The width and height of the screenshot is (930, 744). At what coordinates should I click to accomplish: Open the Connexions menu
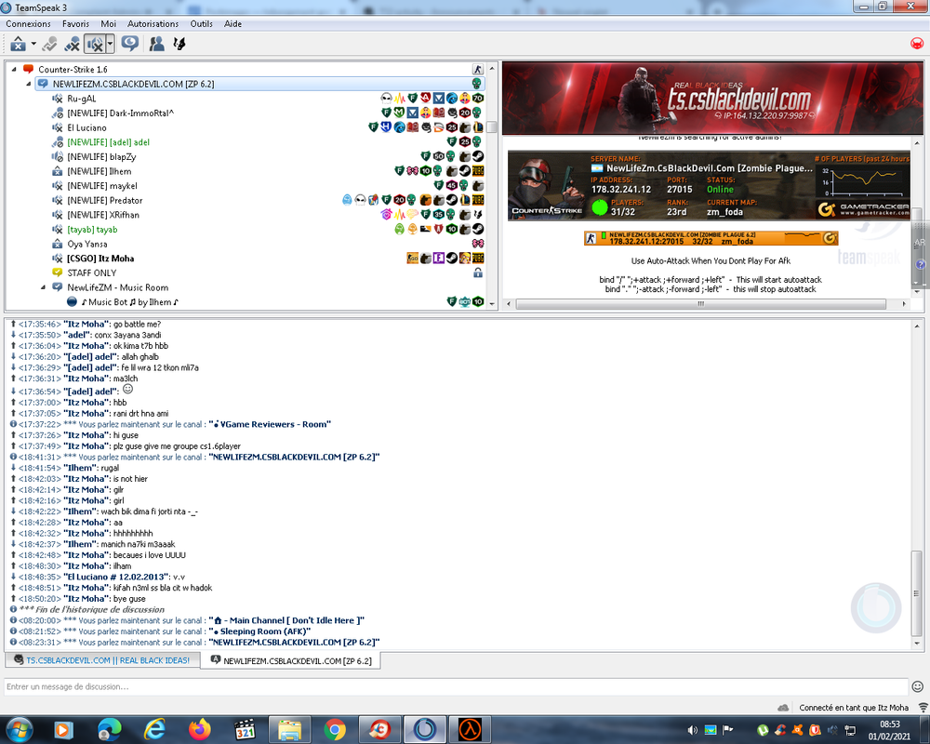coord(29,24)
